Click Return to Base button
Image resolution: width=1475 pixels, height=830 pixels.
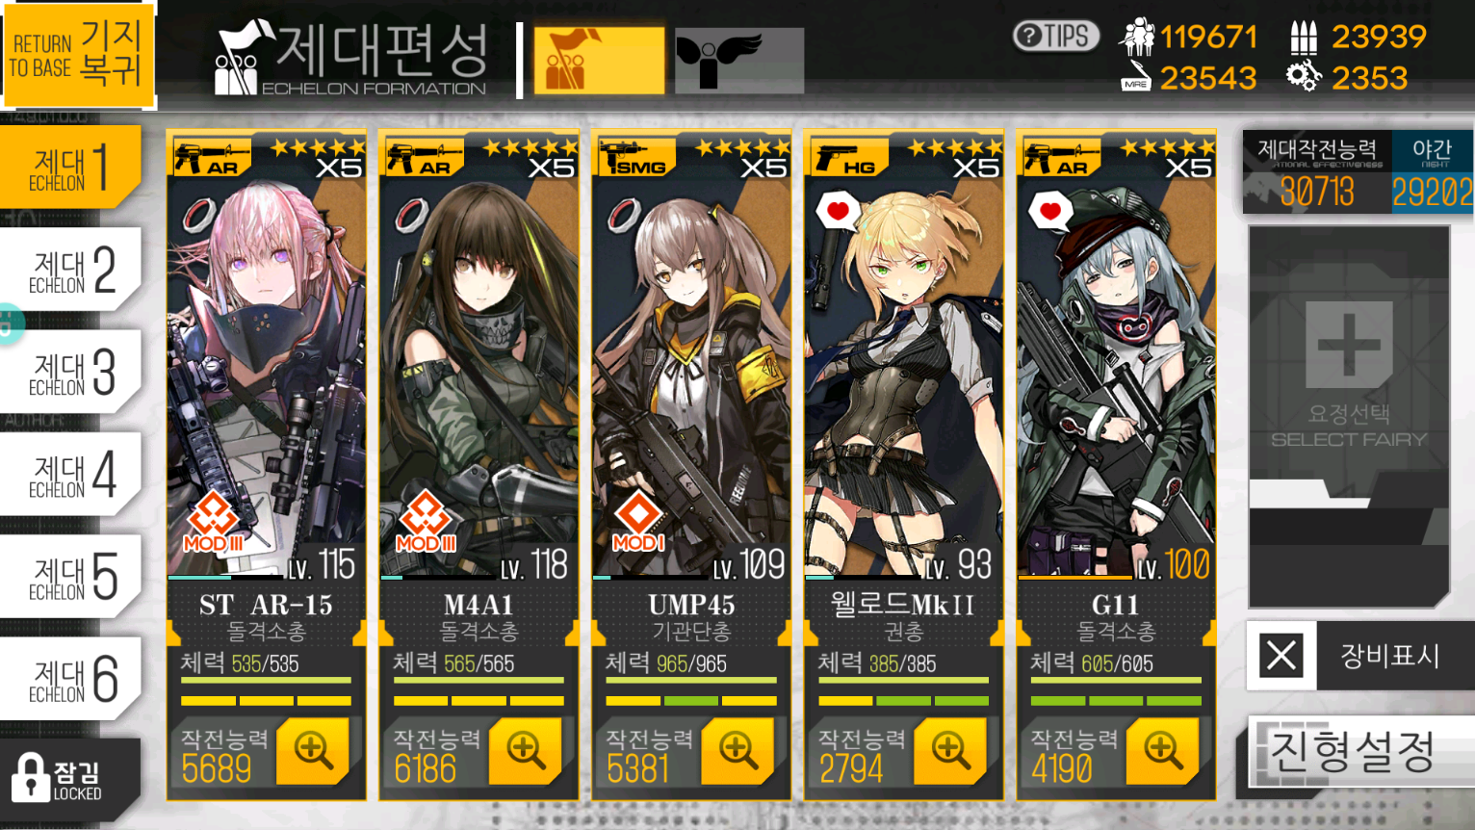[x=78, y=54]
